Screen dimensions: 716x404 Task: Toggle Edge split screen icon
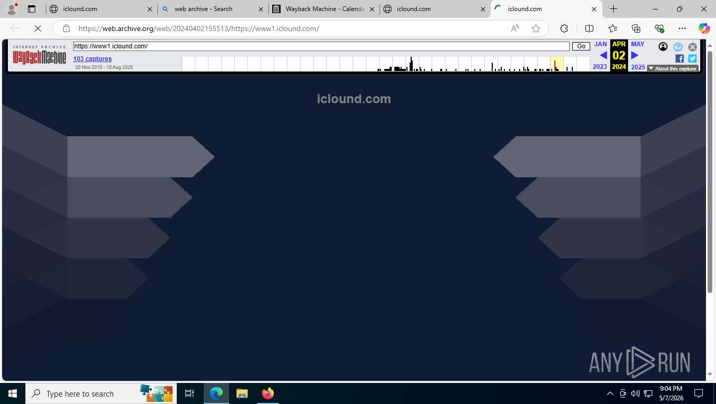pyautogui.click(x=589, y=28)
